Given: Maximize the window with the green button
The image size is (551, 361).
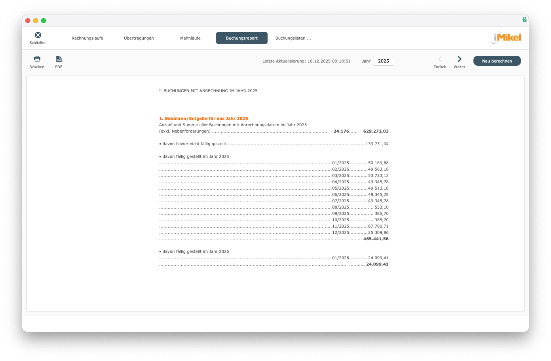Looking at the screenshot, I should 44,21.
